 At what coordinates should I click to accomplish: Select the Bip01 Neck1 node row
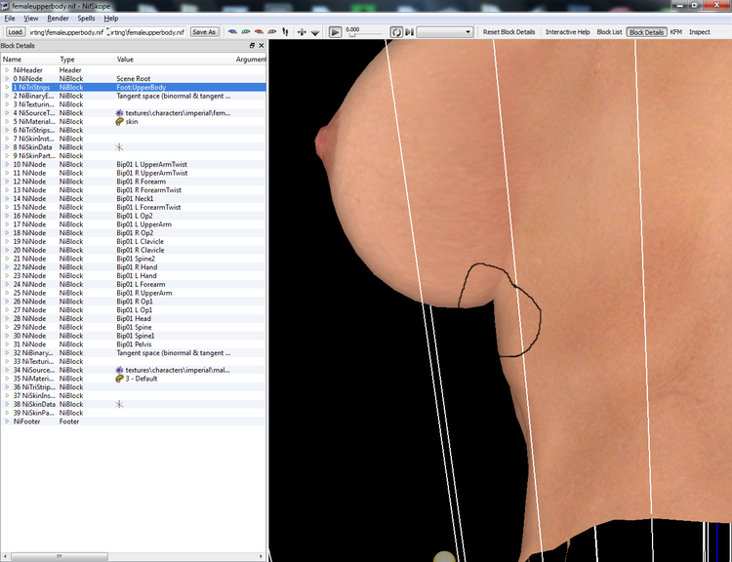pyautogui.click(x=134, y=198)
